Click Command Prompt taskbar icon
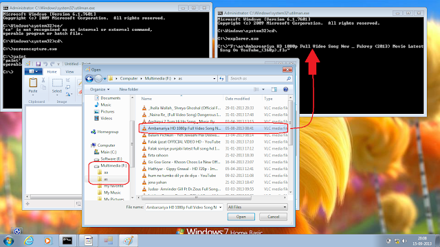The width and height of the screenshot is (440, 247). tap(67, 241)
